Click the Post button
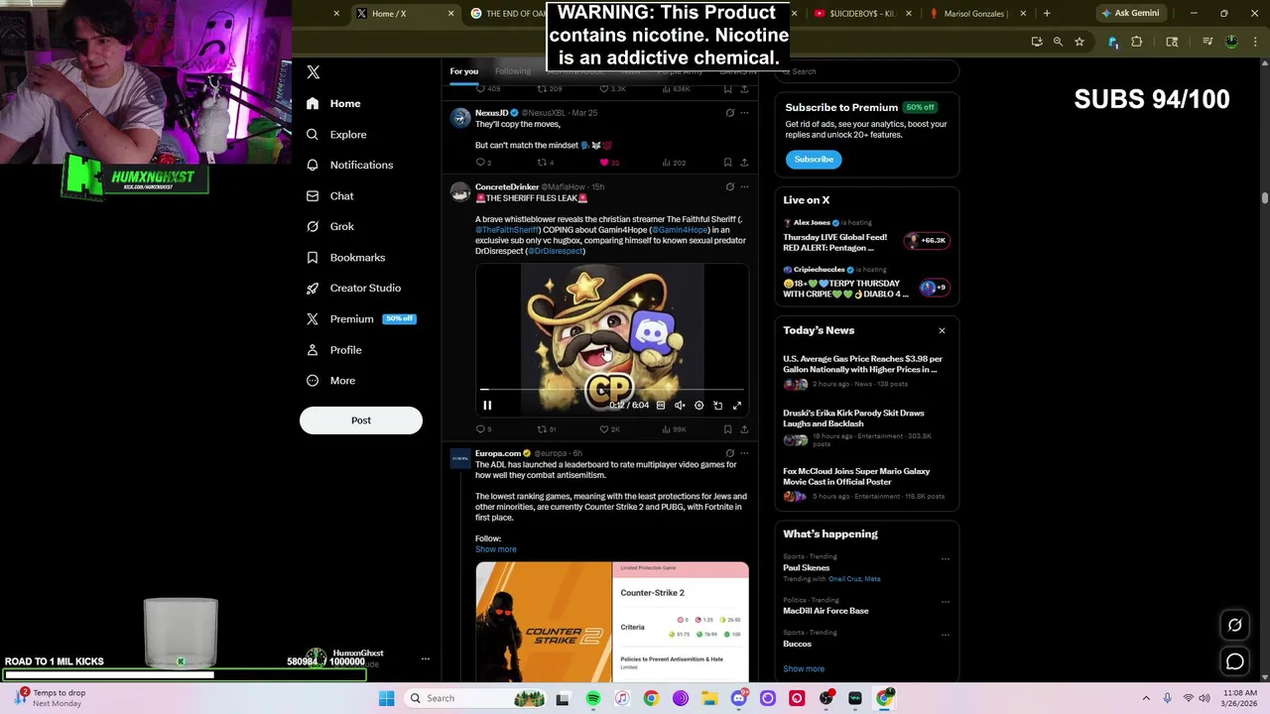This screenshot has height=714, width=1270. (361, 420)
